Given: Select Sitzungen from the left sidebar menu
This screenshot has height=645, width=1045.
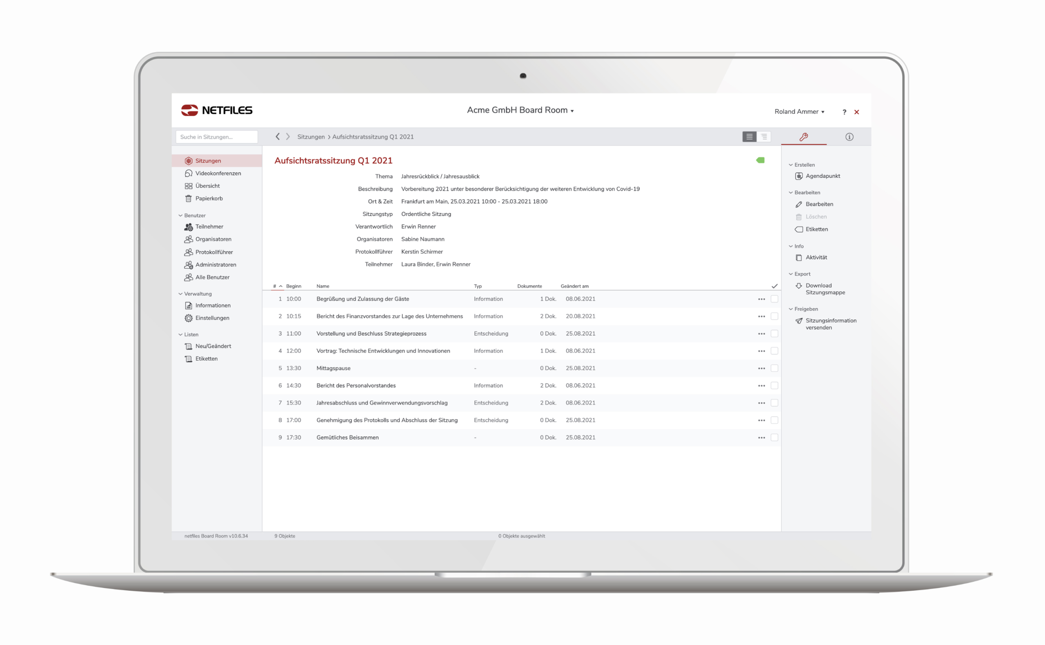Looking at the screenshot, I should (209, 160).
